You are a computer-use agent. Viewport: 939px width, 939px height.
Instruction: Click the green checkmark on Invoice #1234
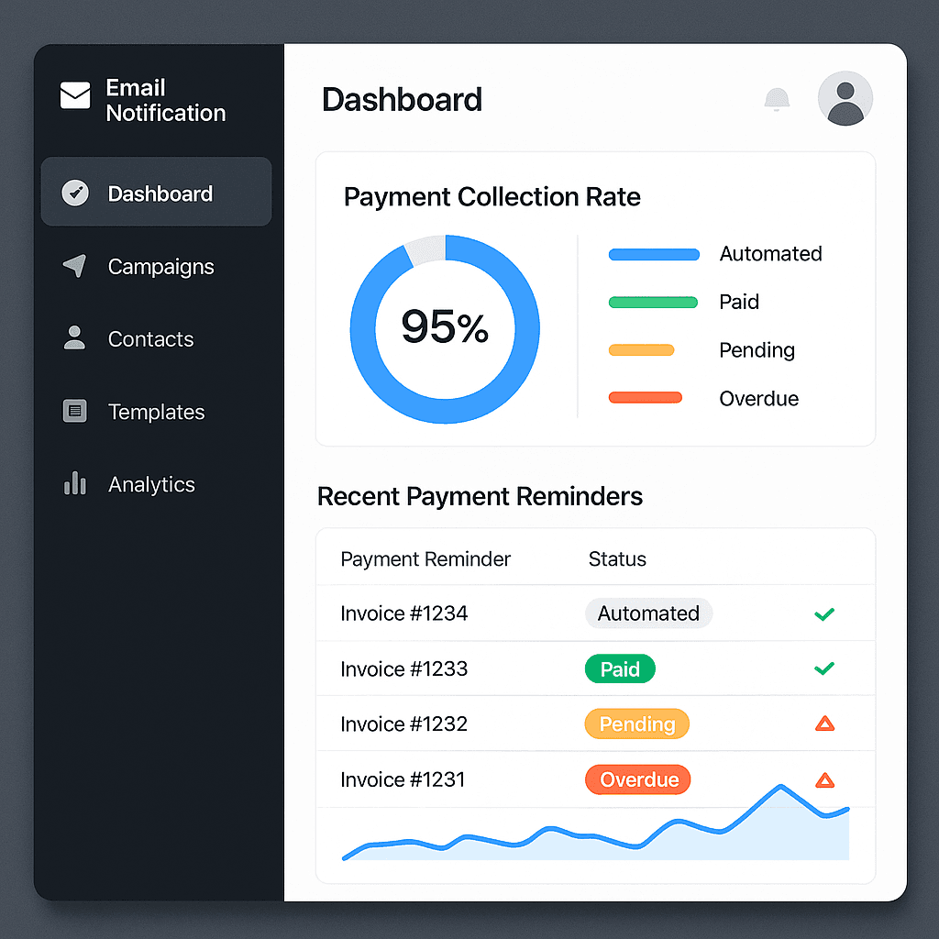coord(824,613)
